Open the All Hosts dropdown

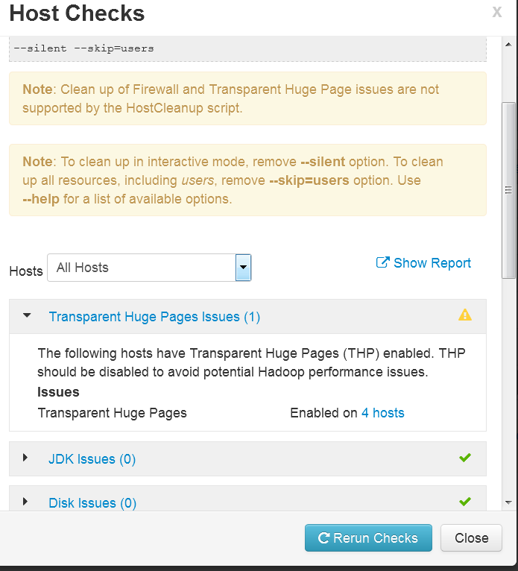point(149,268)
